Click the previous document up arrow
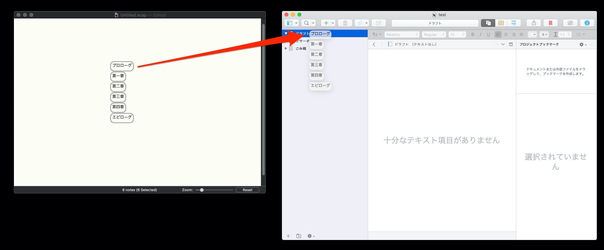The width and height of the screenshot is (604, 250). click(x=497, y=44)
